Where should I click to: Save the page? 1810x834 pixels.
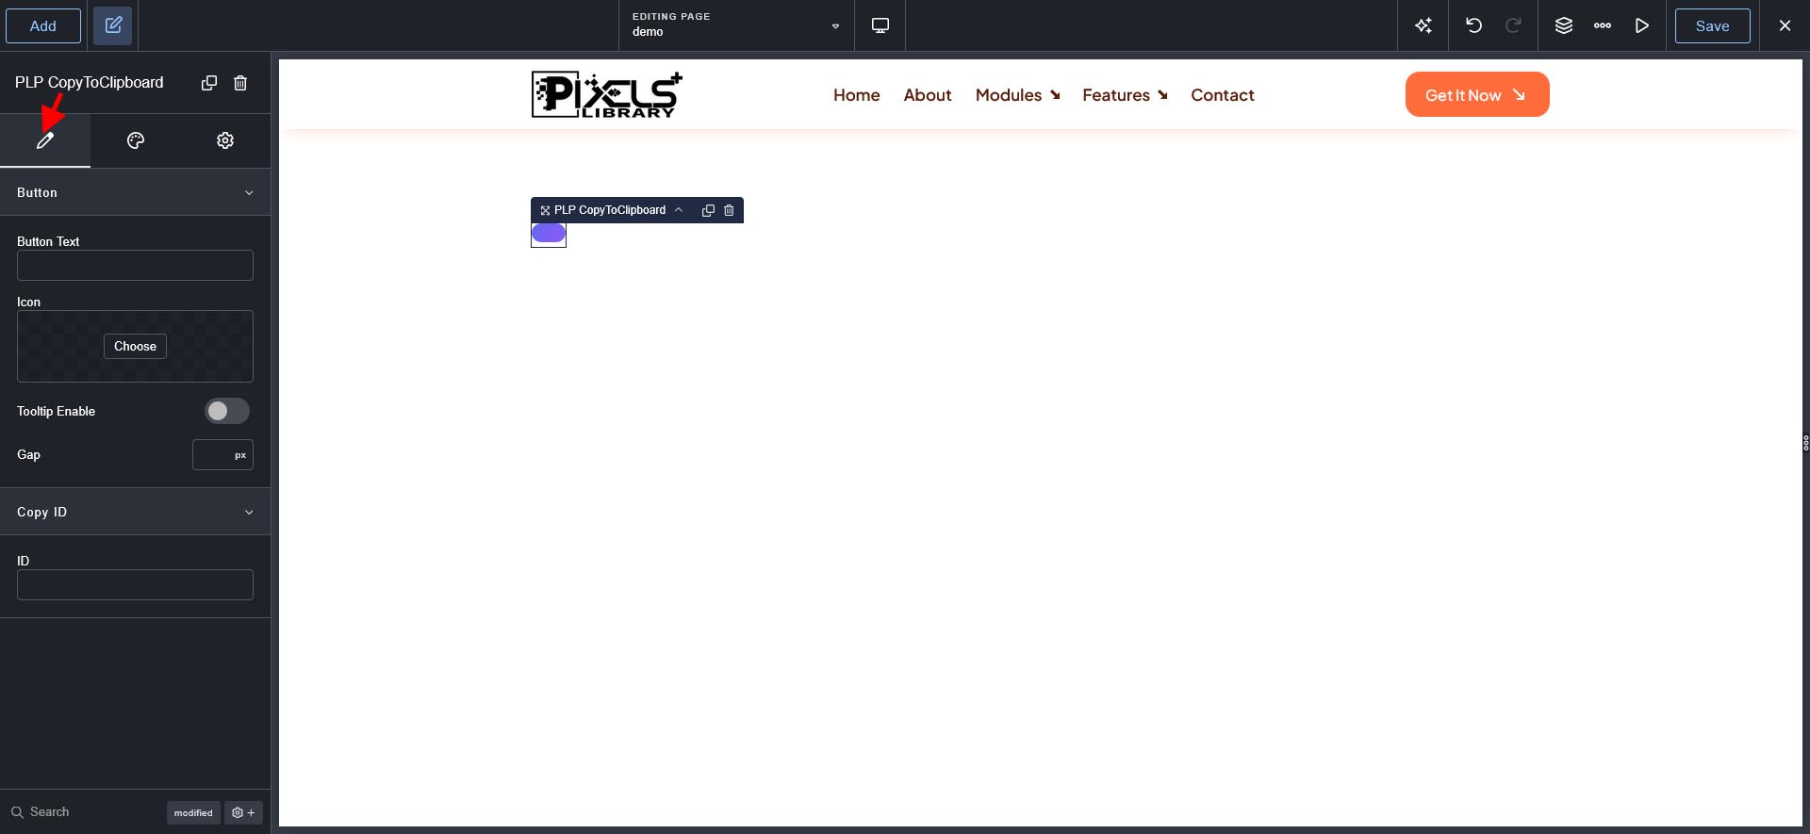pos(1712,25)
